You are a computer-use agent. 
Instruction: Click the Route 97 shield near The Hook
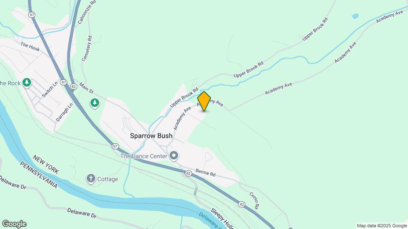click(32, 15)
